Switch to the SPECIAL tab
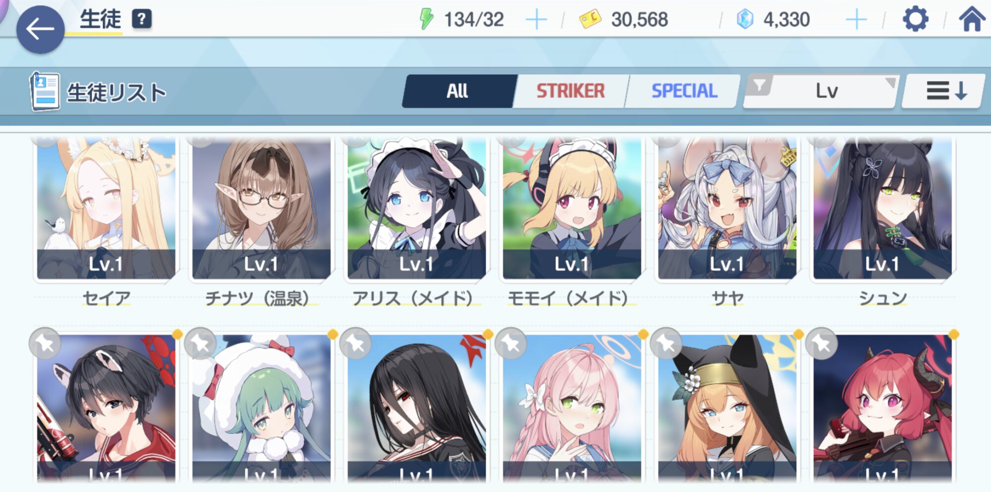991x492 pixels. point(684,91)
